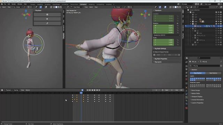Play the animation forward
The width and height of the screenshot is (223, 125).
94,90
